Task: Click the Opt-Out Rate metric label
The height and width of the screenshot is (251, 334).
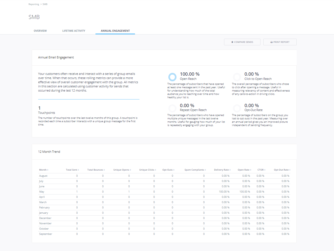Action: click(254, 110)
